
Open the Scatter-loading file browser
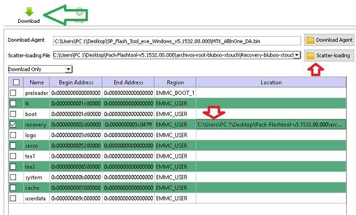[x=329, y=55]
